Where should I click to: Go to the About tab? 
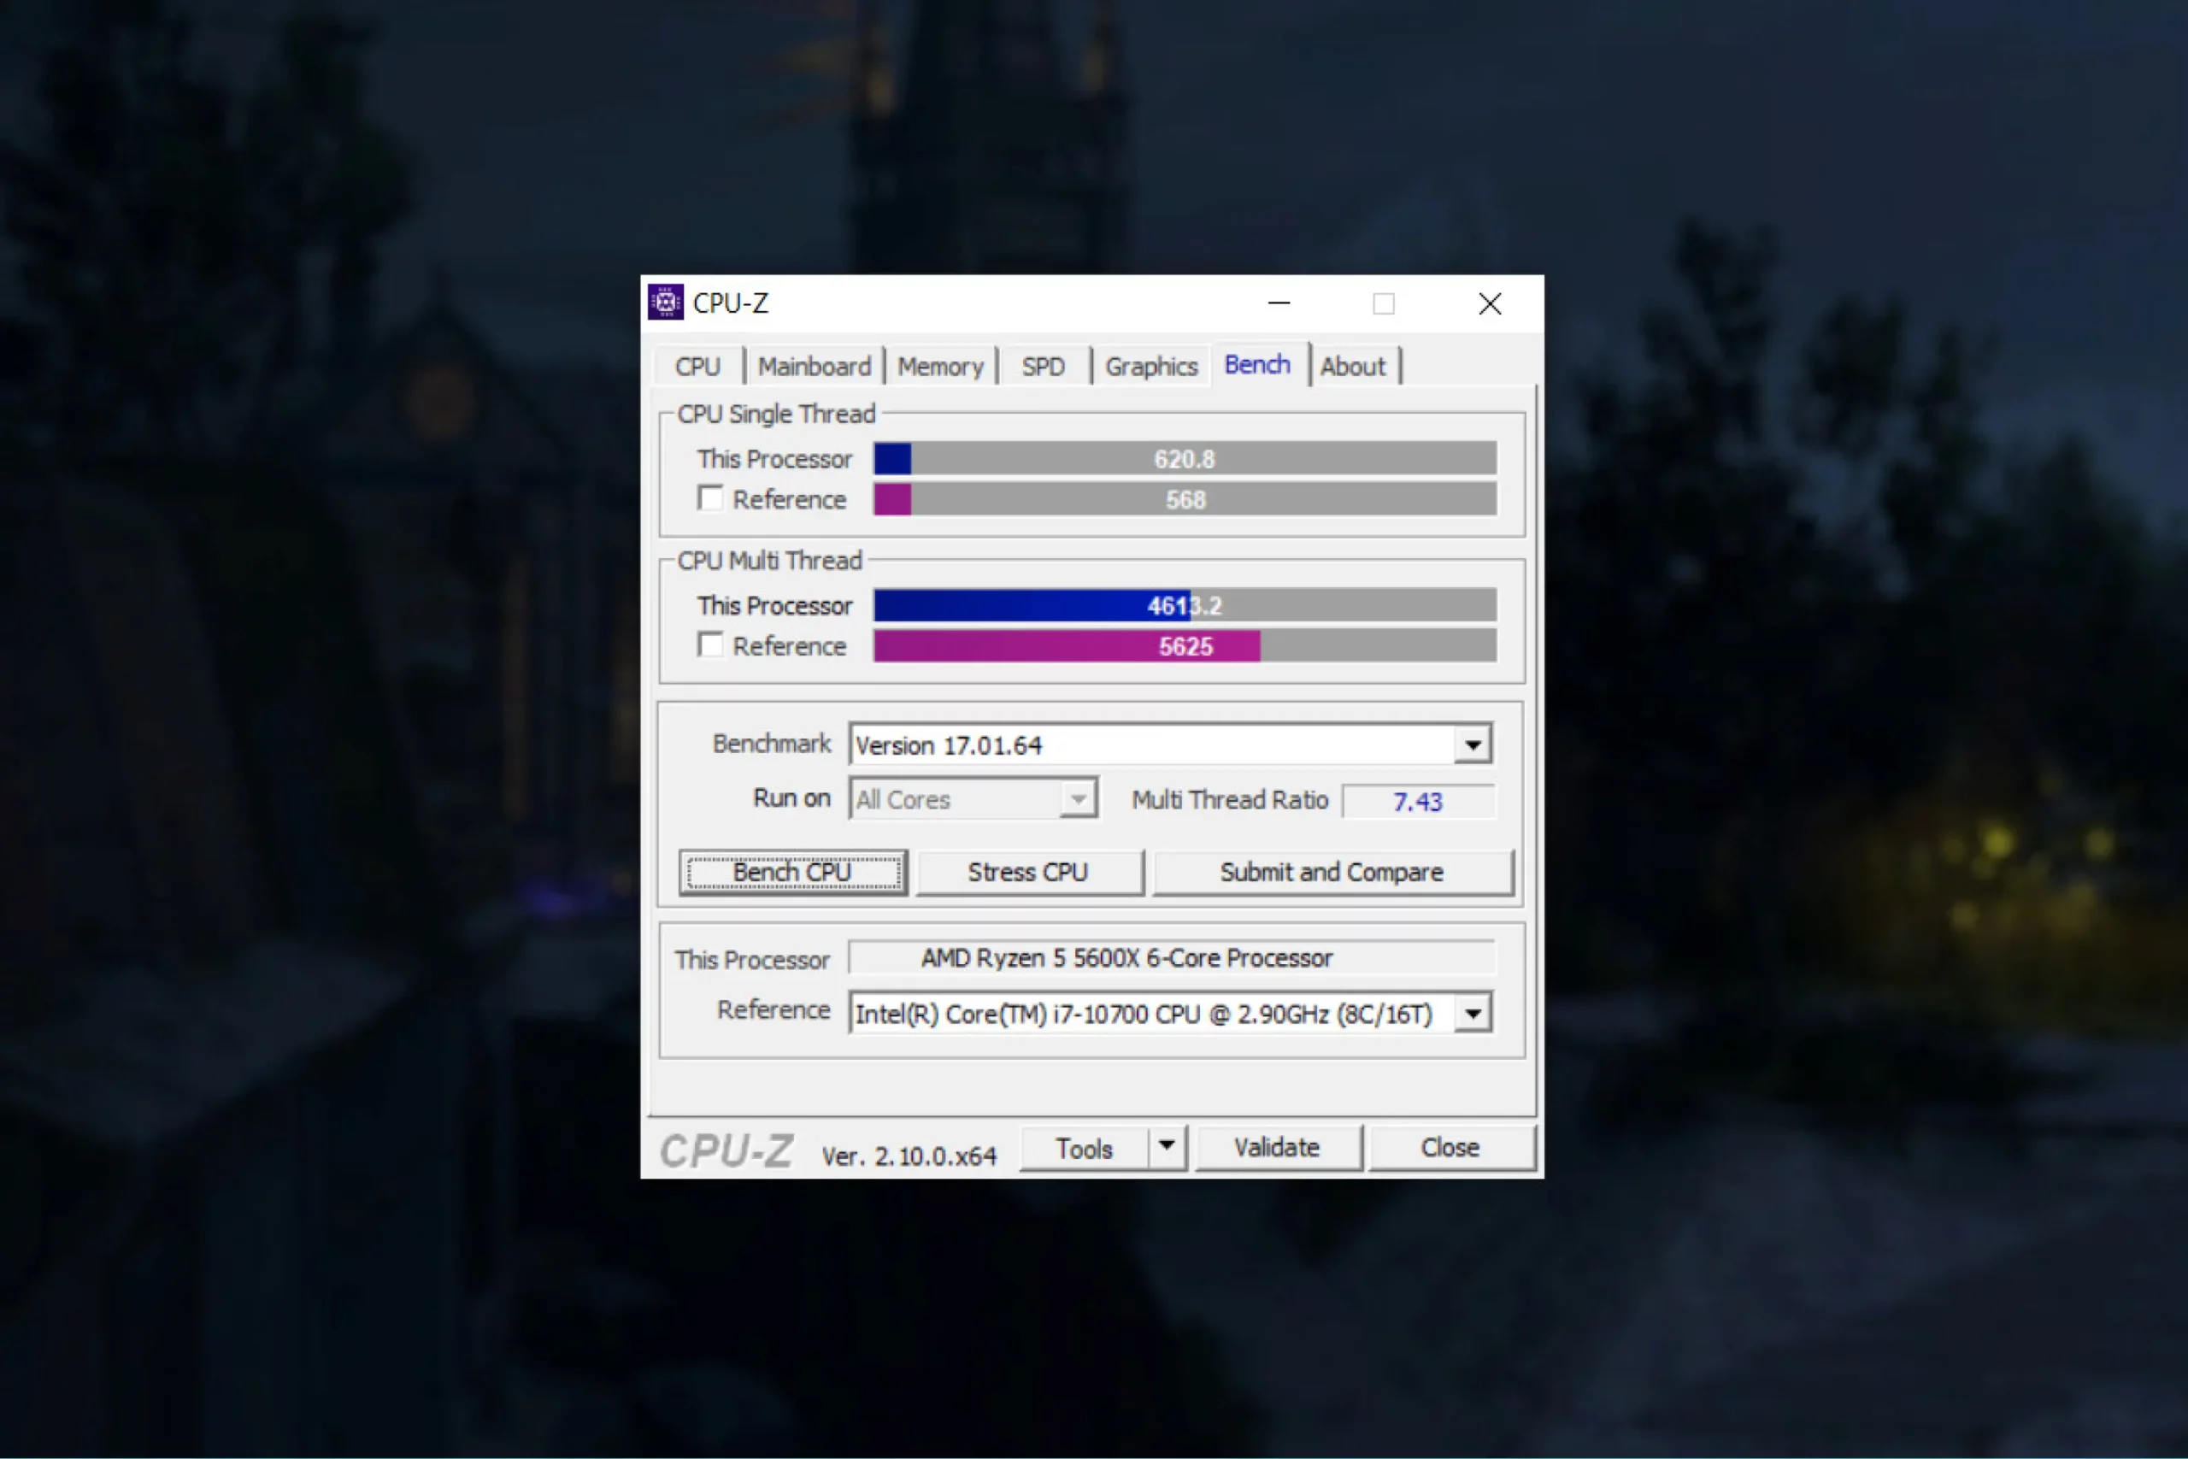(1353, 367)
